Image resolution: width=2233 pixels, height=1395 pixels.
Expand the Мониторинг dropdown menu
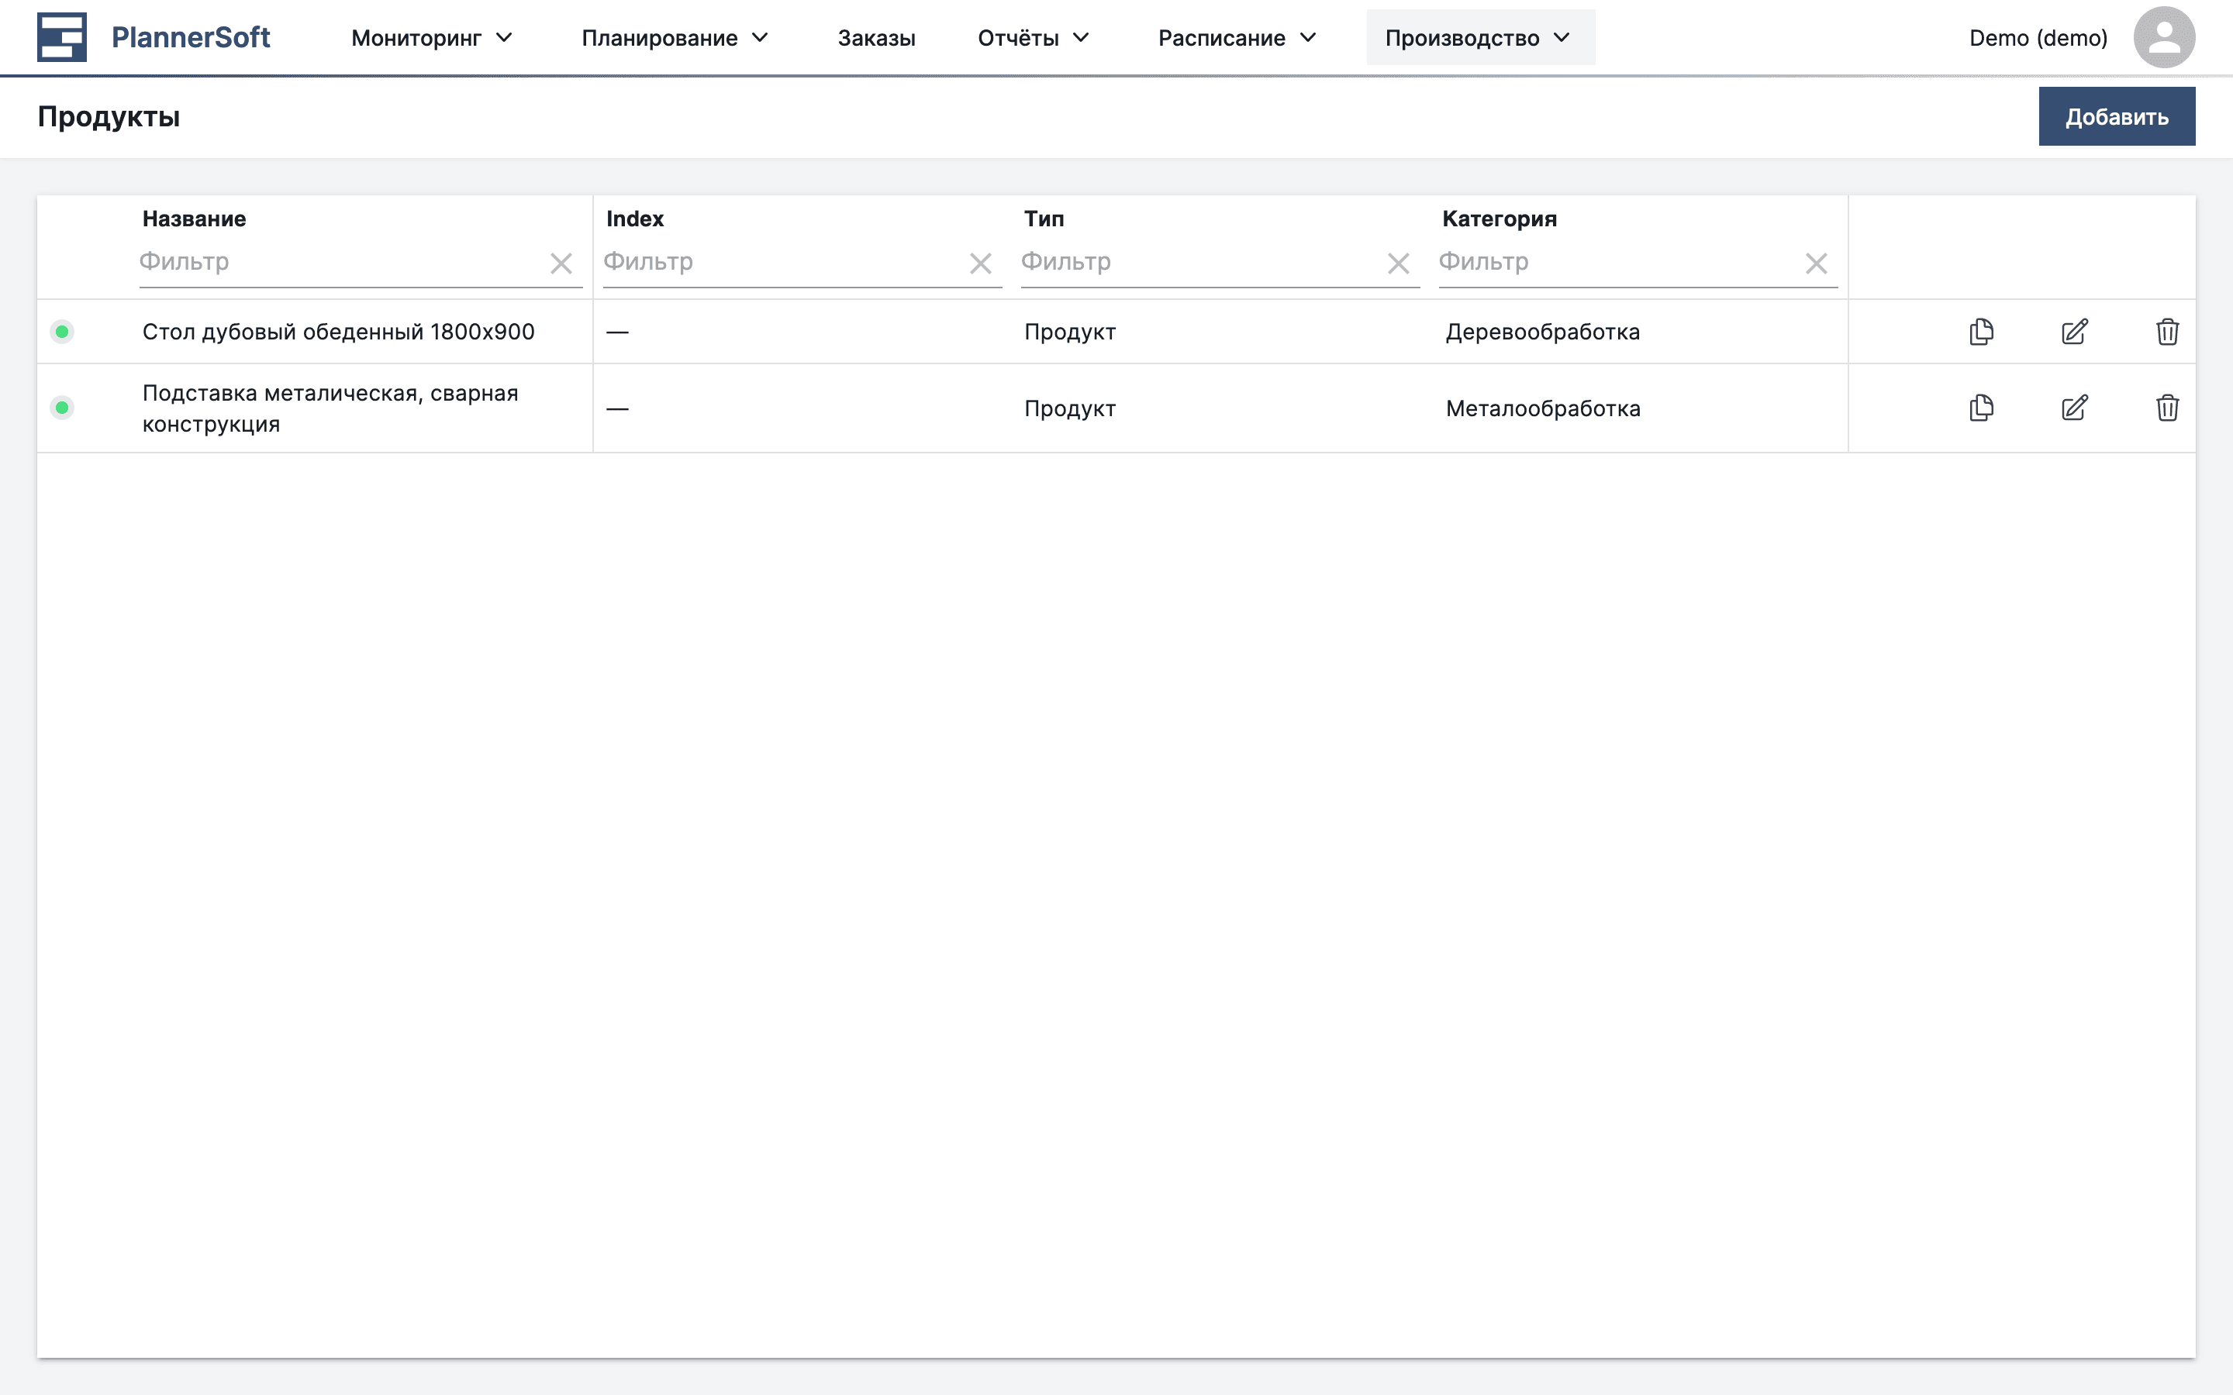click(431, 38)
